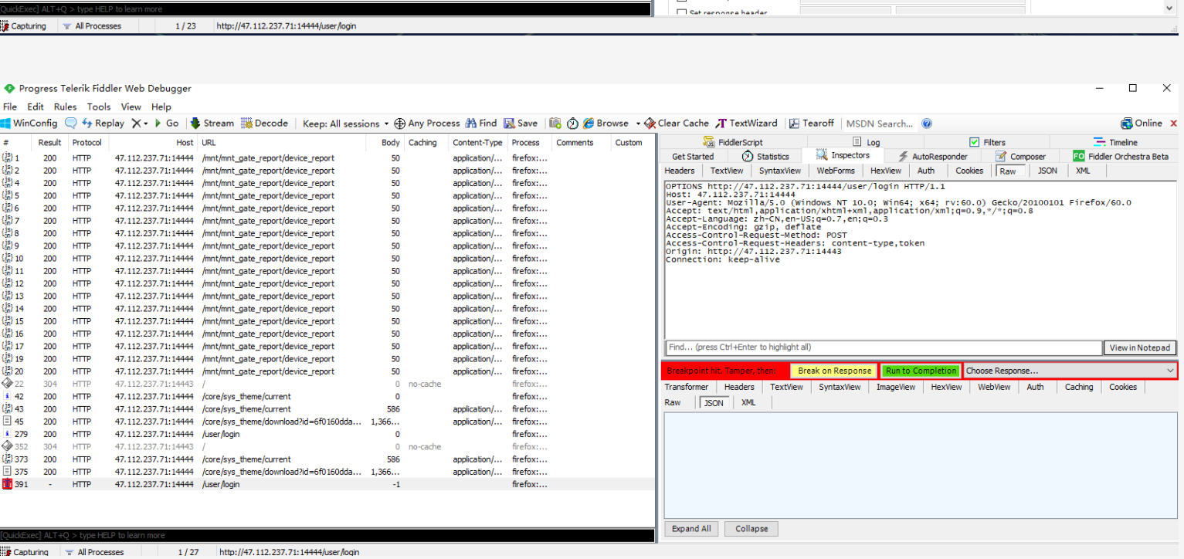
Task: Open the TextWizard tool
Action: [747, 124]
